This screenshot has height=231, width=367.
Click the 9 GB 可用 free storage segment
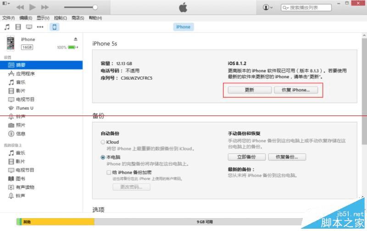pyautogui.click(x=199, y=222)
